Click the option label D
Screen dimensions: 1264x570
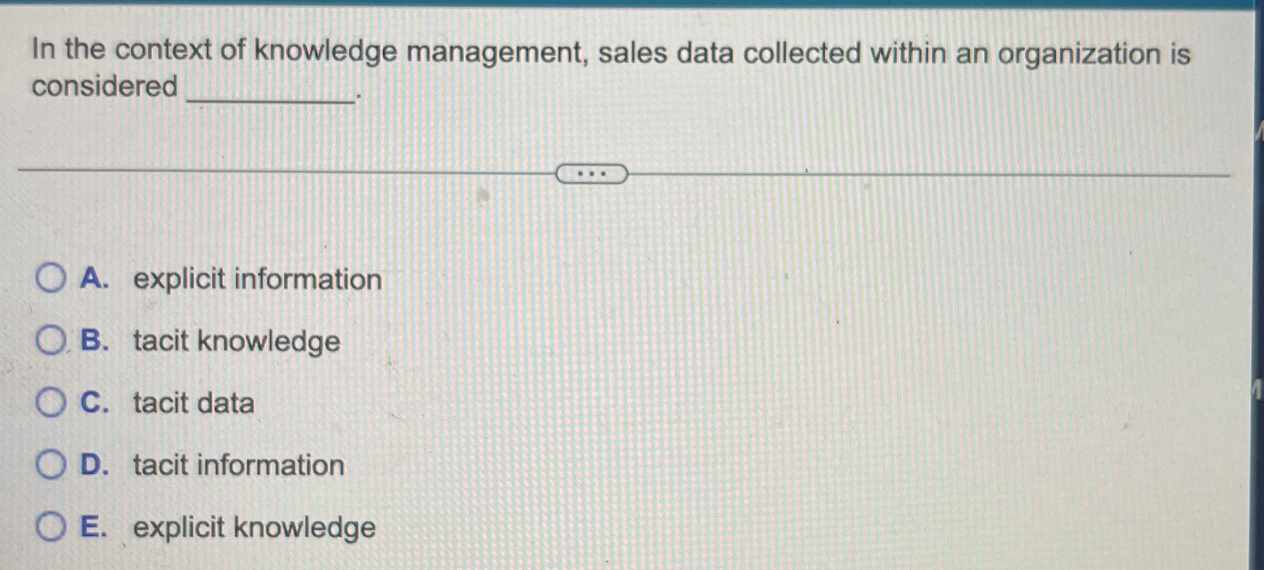click(94, 465)
